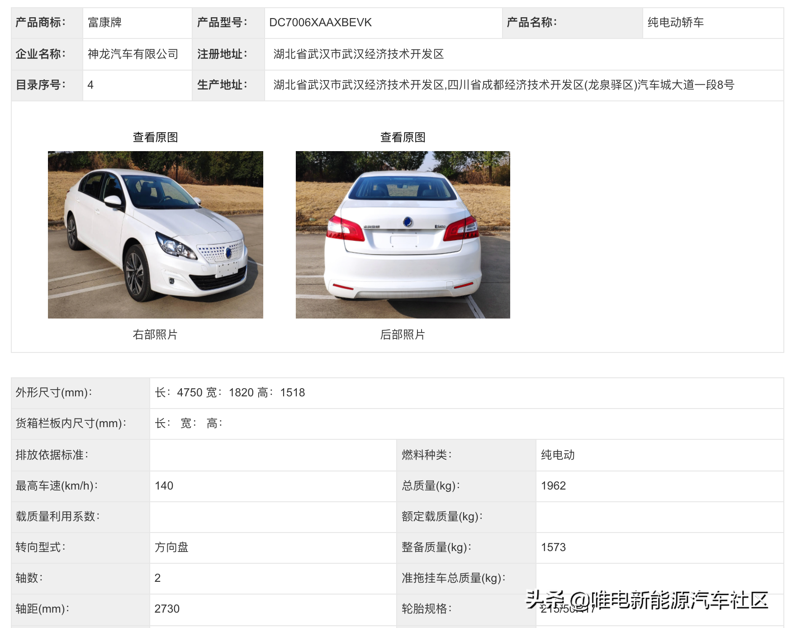Select top speed value 140
The width and height of the screenshot is (787, 628).
pyautogui.click(x=164, y=485)
